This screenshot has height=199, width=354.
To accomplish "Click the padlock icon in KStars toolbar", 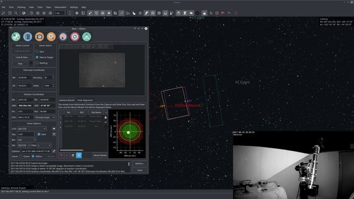I will tap(204, 13).
